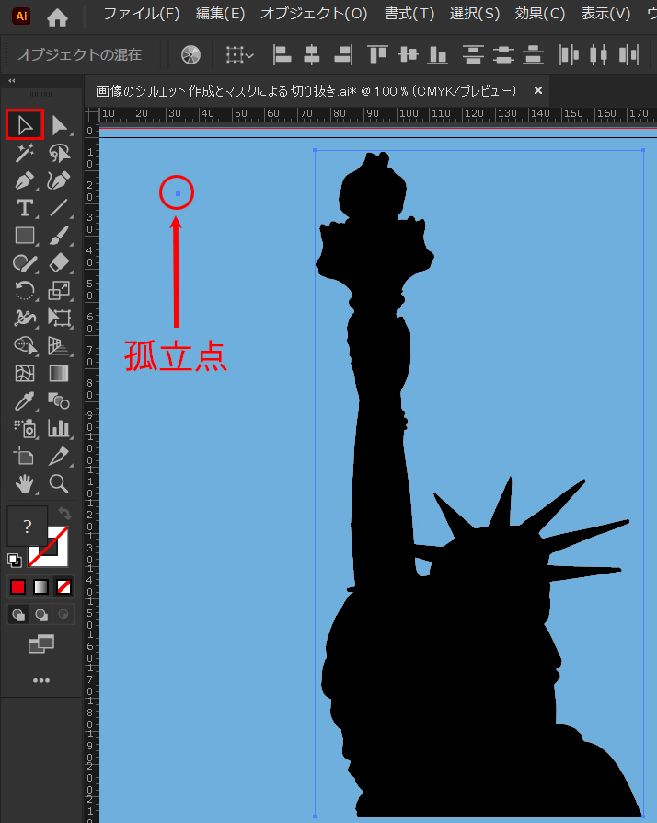Select the Column Graph tool

point(59,429)
